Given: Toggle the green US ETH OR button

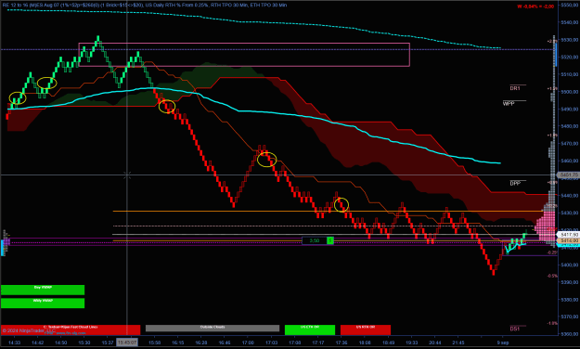Looking at the screenshot, I should click(x=310, y=330).
